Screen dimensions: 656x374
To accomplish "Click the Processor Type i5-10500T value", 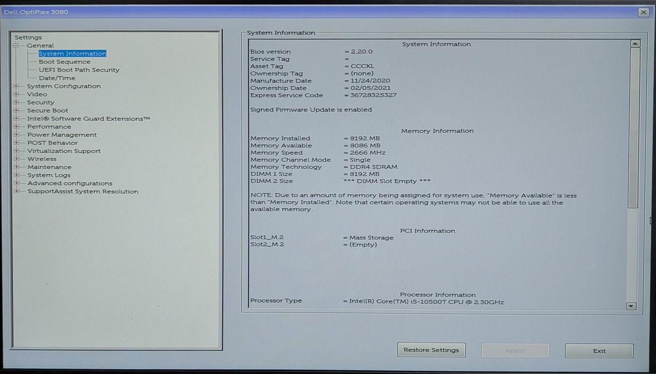I will (426, 302).
